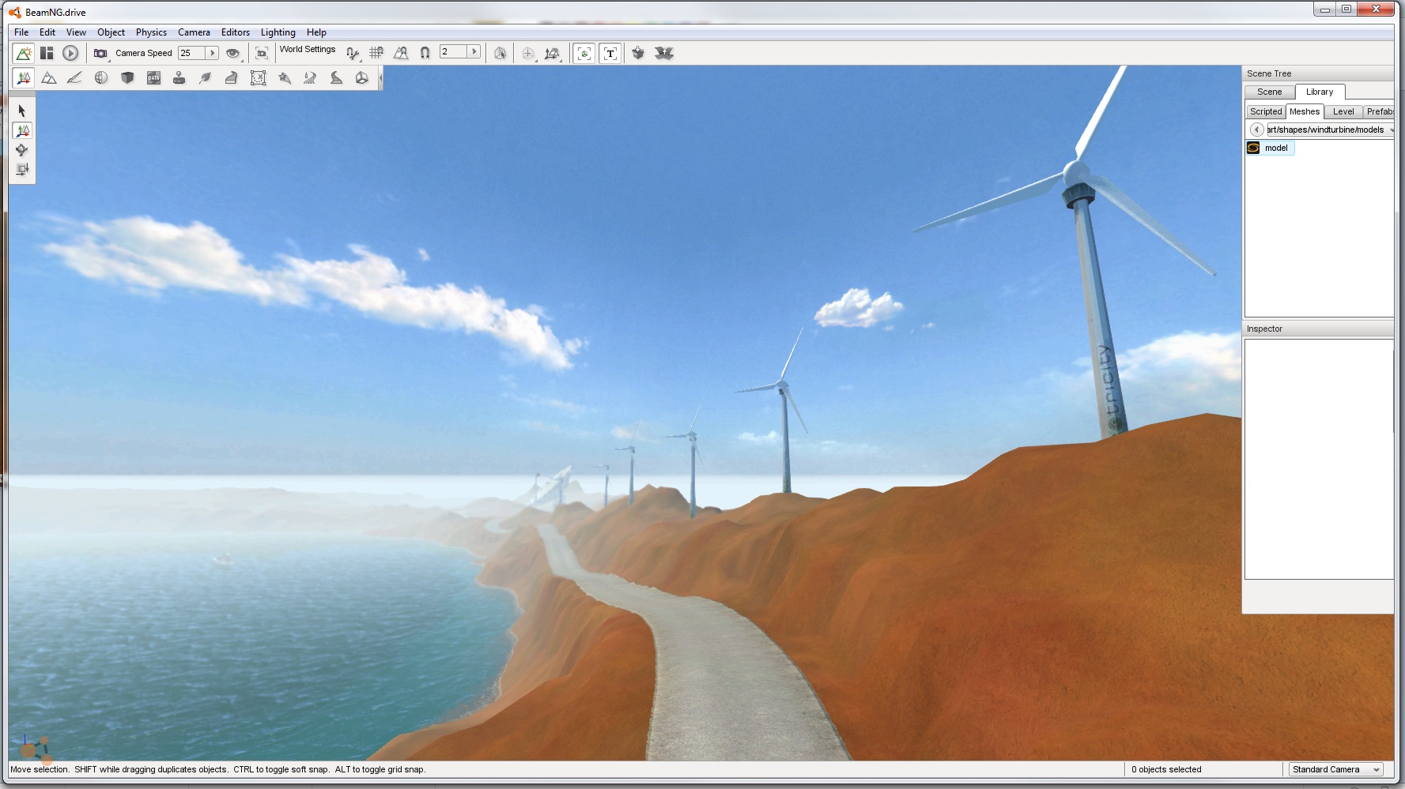Open the snap options magnet-wrench dropdown
The width and height of the screenshot is (1405, 789).
tap(353, 53)
